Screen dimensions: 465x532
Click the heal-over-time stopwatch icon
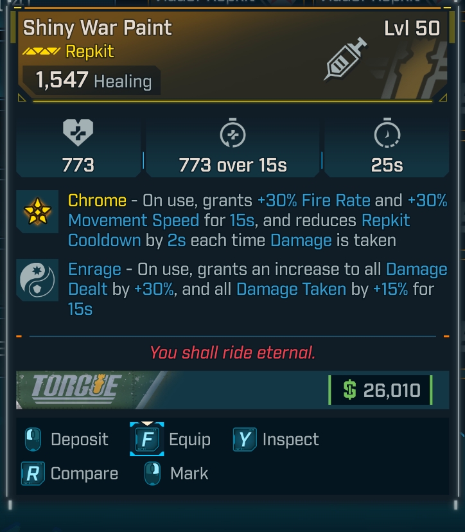(232, 134)
